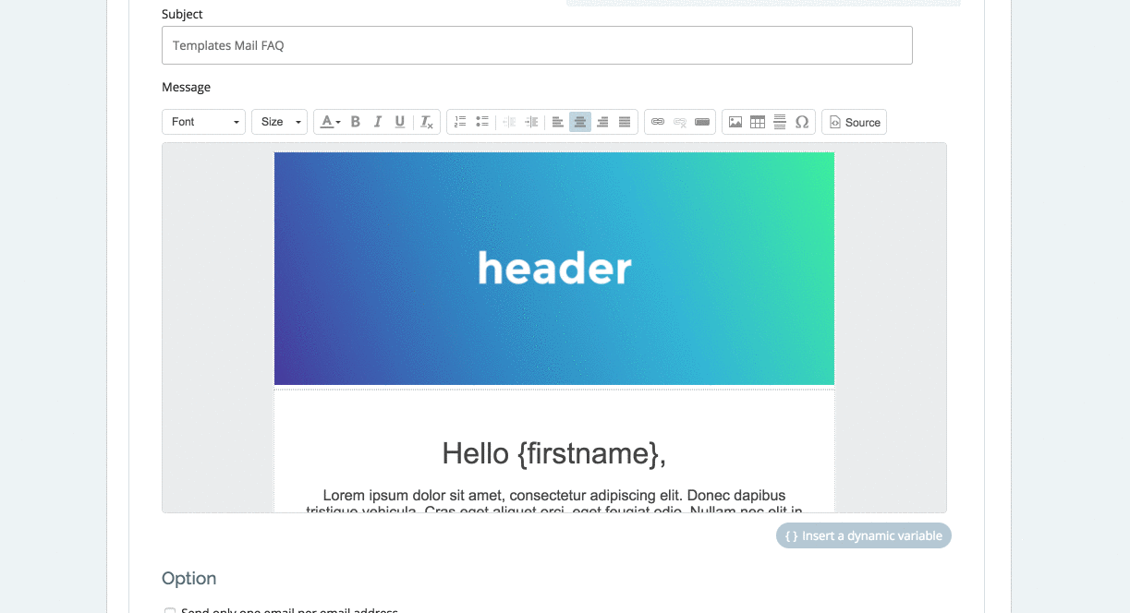Toggle underline formatting
This screenshot has width=1130, height=613.
pos(400,122)
